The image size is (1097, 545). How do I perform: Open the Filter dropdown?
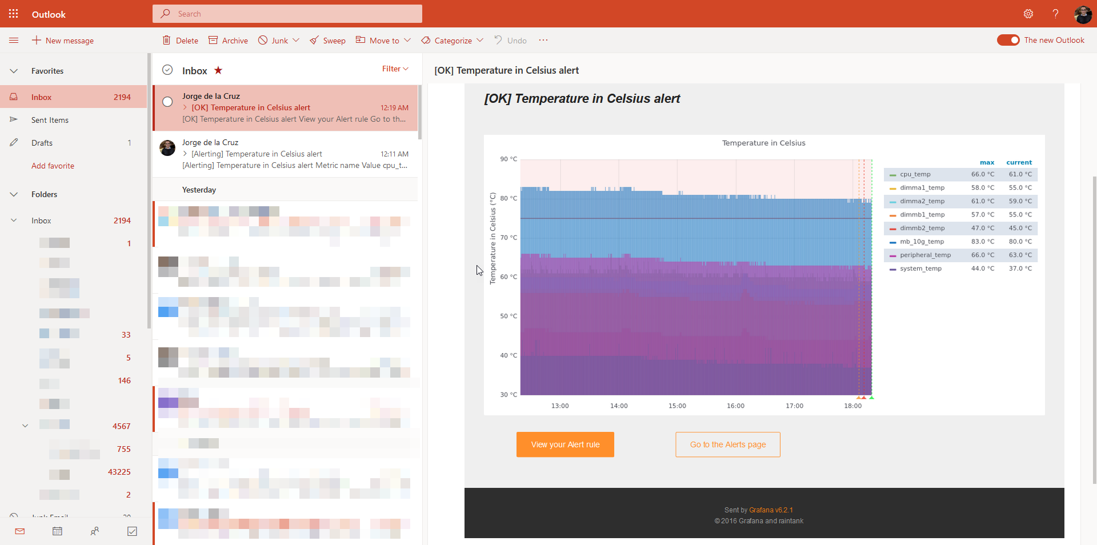click(395, 69)
